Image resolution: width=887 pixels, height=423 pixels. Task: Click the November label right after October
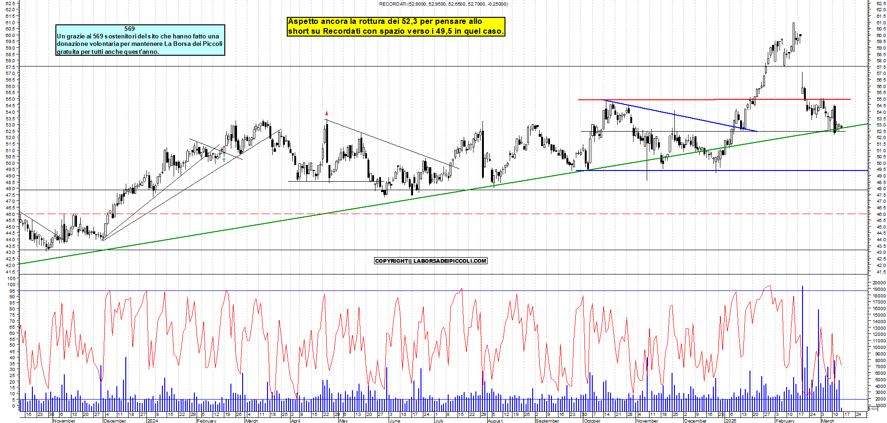tap(647, 421)
